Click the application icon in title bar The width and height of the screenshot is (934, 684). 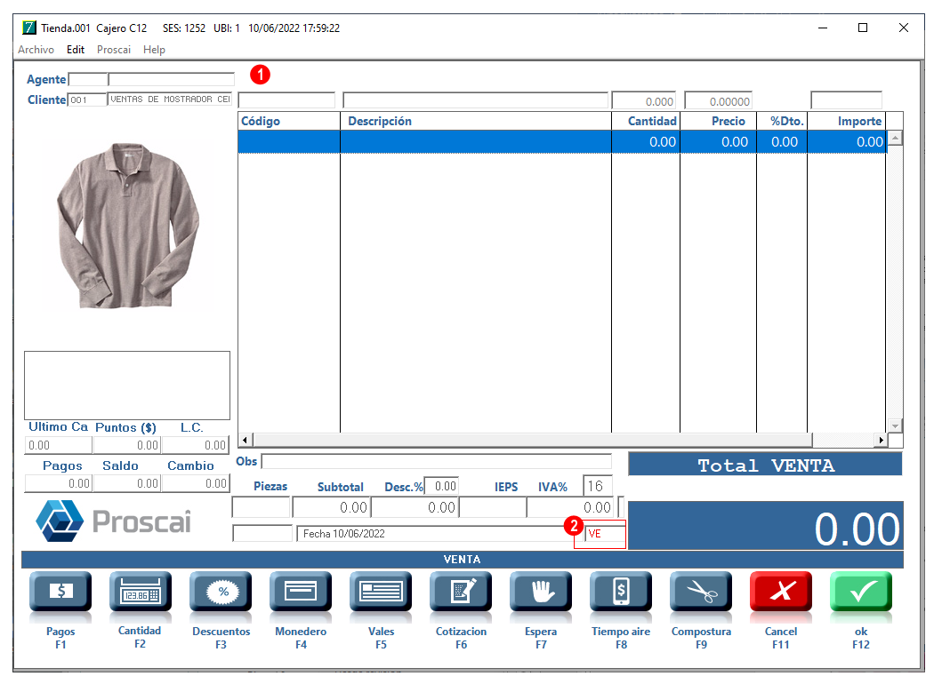click(x=29, y=28)
